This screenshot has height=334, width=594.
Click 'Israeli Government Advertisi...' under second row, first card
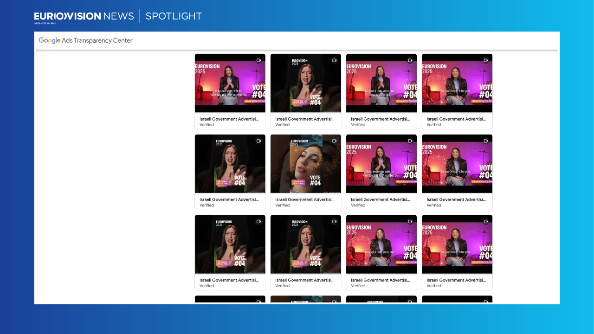point(229,199)
